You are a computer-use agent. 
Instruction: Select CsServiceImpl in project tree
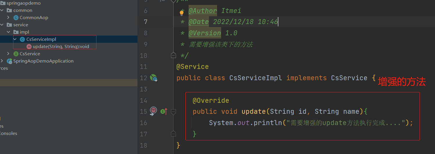pyautogui.click(x=41, y=39)
